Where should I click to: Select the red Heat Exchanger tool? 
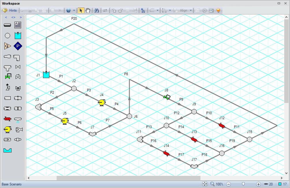pyautogui.click(x=7, y=119)
